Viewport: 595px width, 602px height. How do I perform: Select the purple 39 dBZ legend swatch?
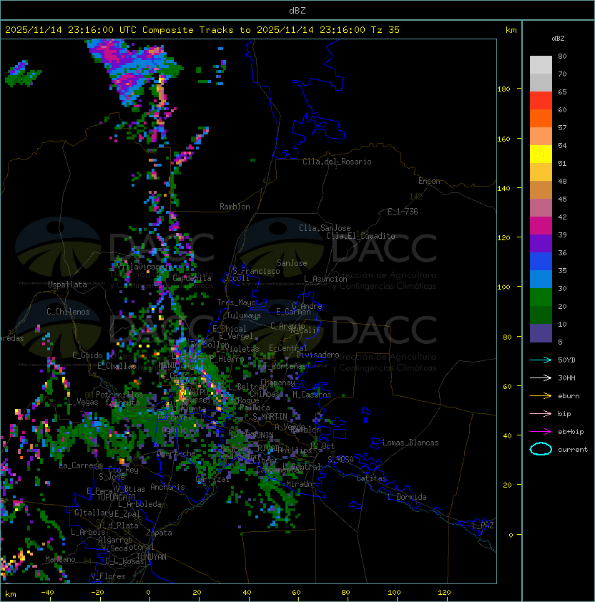(x=541, y=243)
